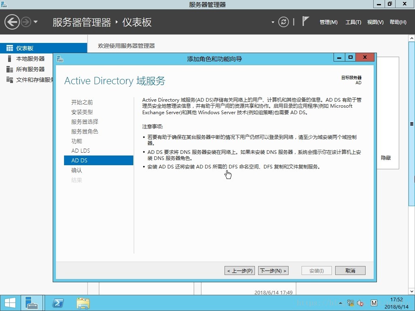415x311 pixels.
Task: Go to 开始之前 wizard step
Action: pos(82,102)
